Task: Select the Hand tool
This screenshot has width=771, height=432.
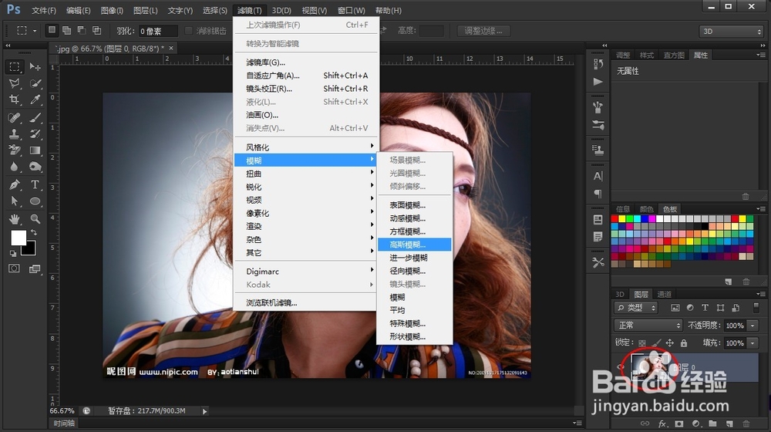Action: [x=14, y=218]
